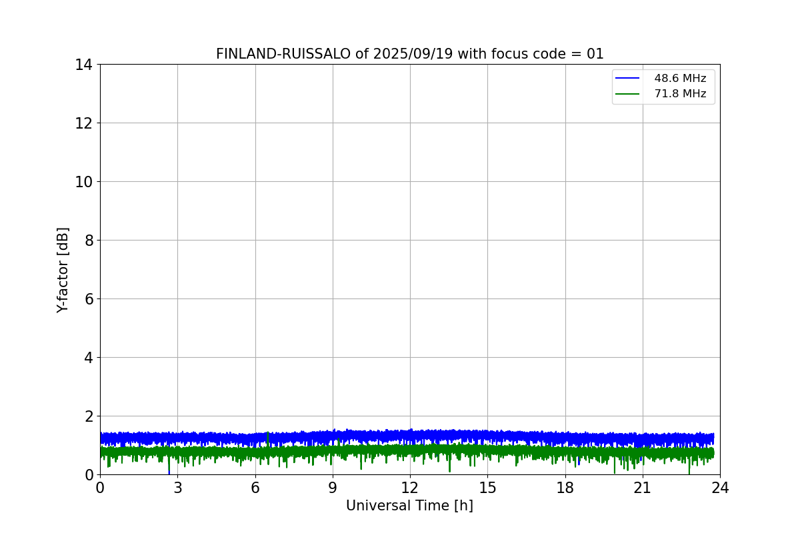Screen dimensions: 800x533
Task: Click x-axis tick label 9
Action: 333,488
